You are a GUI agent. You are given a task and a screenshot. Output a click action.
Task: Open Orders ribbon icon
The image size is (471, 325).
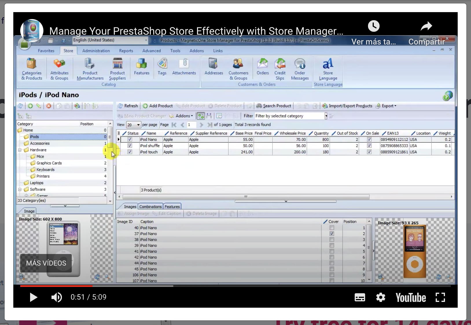coord(263,67)
